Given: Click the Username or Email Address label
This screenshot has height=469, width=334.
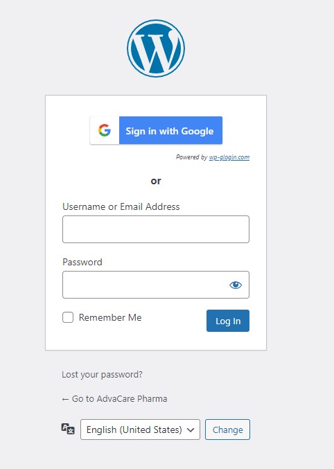Looking at the screenshot, I should click(121, 206).
